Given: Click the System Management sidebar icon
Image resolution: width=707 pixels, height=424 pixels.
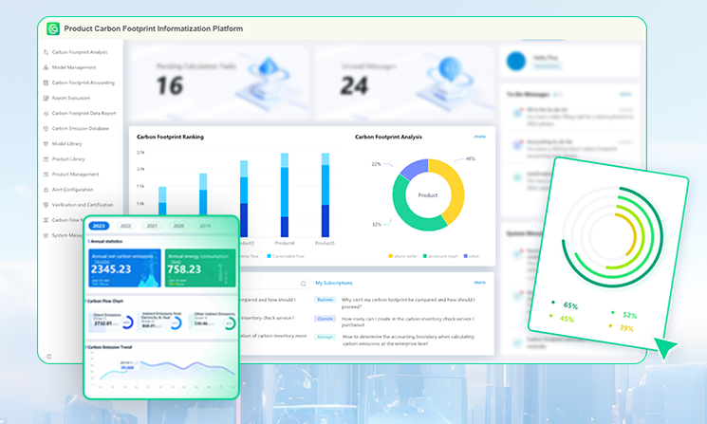Looking at the screenshot, I should point(46,235).
